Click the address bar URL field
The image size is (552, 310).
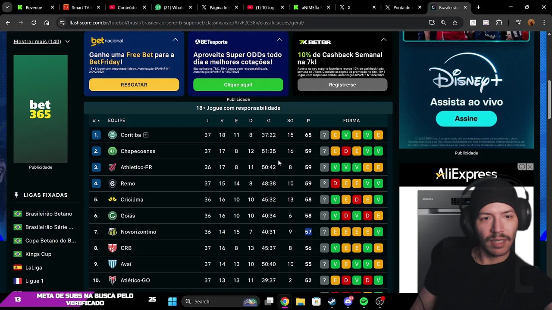pyautogui.click(x=241, y=22)
